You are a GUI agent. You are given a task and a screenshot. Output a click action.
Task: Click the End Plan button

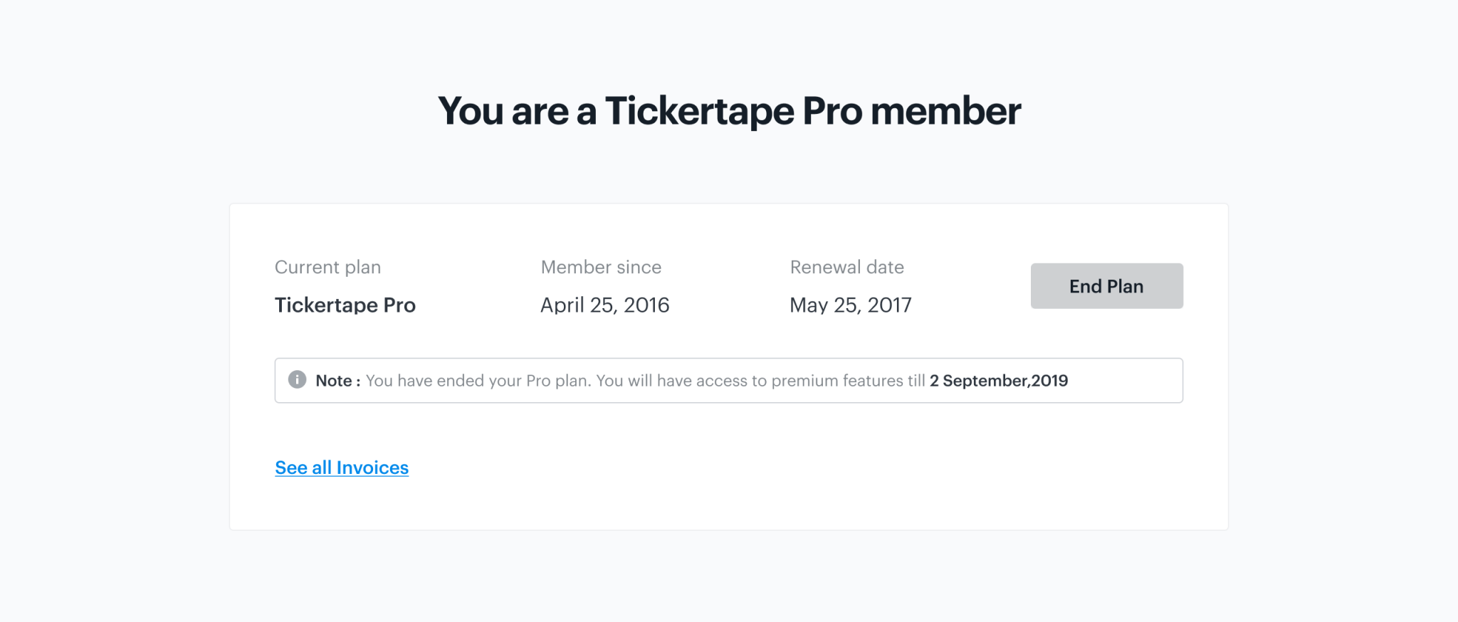pos(1106,286)
